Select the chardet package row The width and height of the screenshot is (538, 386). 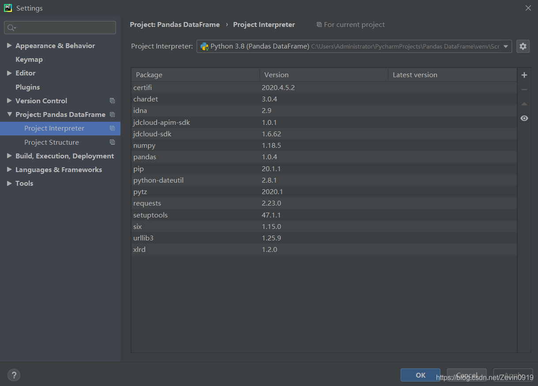(324, 99)
